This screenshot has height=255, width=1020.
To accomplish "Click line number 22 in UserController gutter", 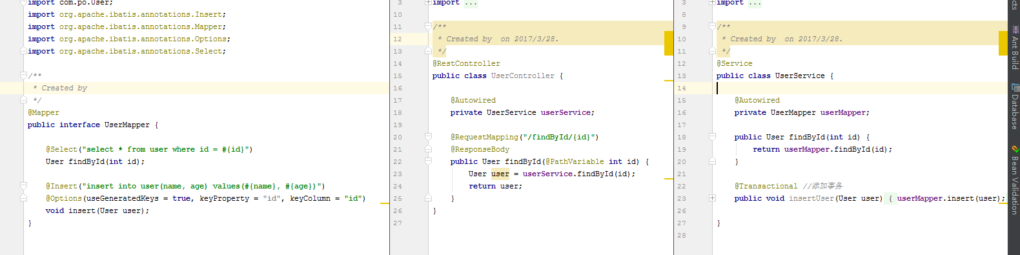I will point(398,161).
